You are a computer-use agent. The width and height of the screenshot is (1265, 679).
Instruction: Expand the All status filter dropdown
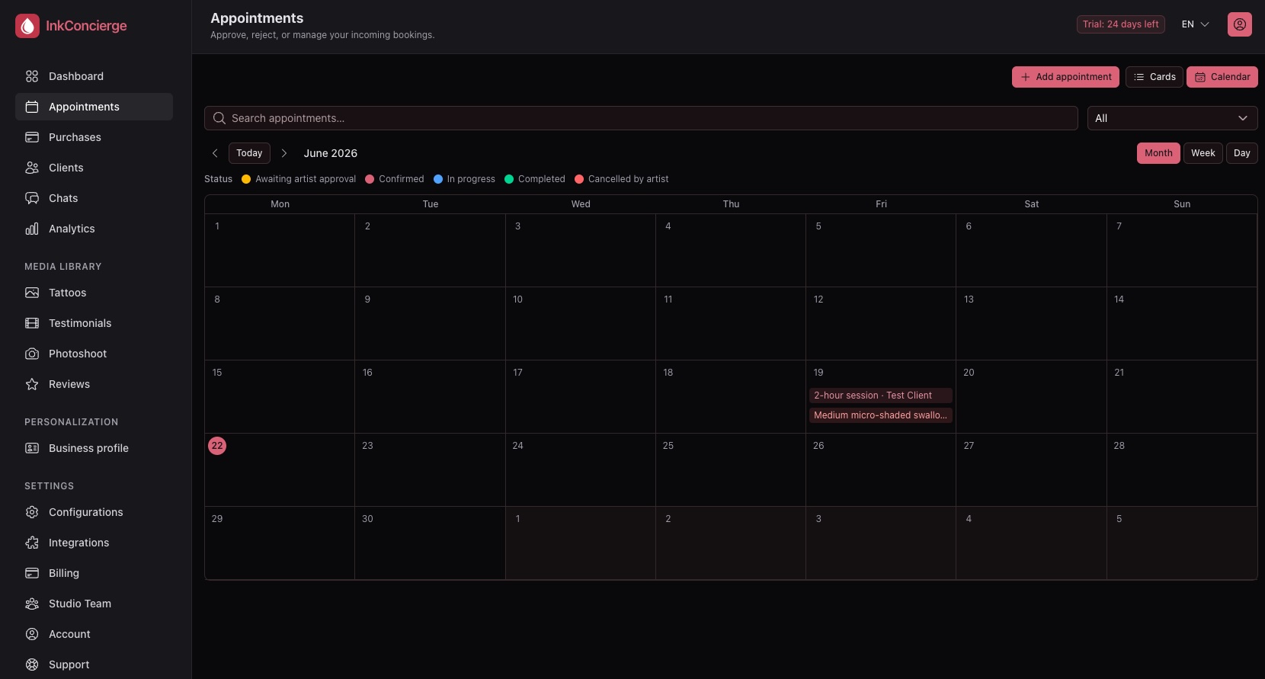[1172, 118]
